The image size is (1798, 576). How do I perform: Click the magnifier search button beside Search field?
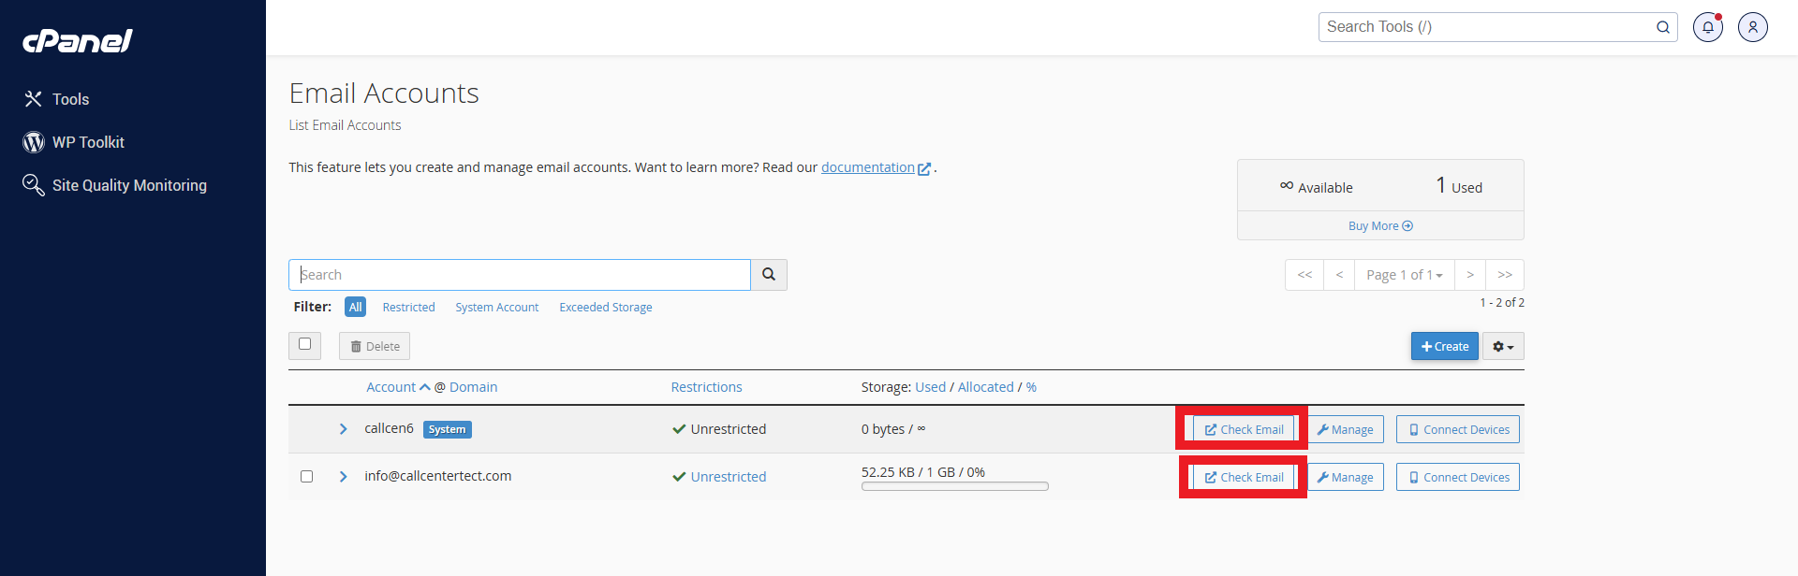[x=768, y=275]
